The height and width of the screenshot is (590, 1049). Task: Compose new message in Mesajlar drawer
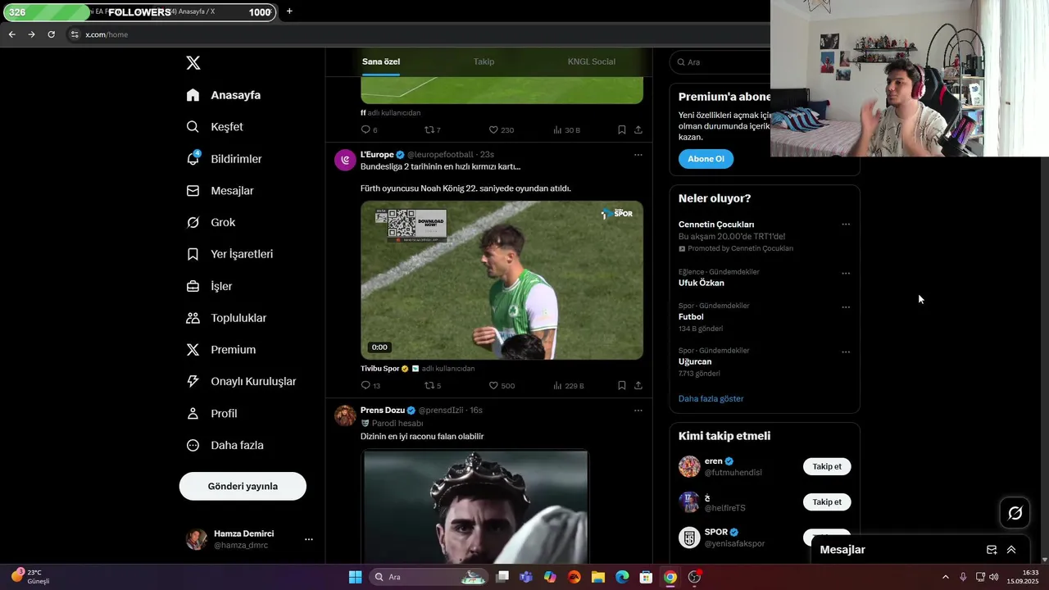992,550
